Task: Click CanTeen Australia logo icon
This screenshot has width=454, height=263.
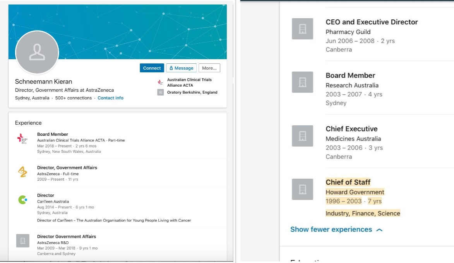Action: point(22,200)
